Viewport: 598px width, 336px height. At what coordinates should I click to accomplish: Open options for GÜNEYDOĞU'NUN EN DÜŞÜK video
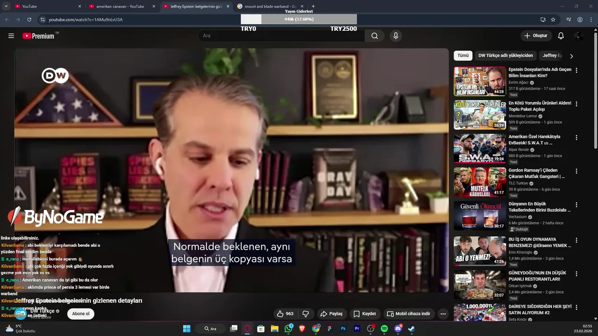click(x=576, y=274)
